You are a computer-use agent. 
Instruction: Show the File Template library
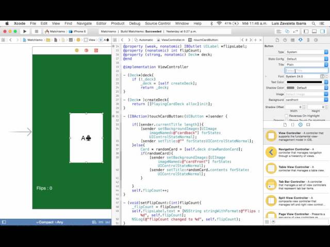point(285,125)
